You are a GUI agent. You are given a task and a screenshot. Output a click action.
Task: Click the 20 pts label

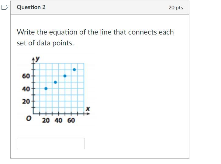click(176, 8)
